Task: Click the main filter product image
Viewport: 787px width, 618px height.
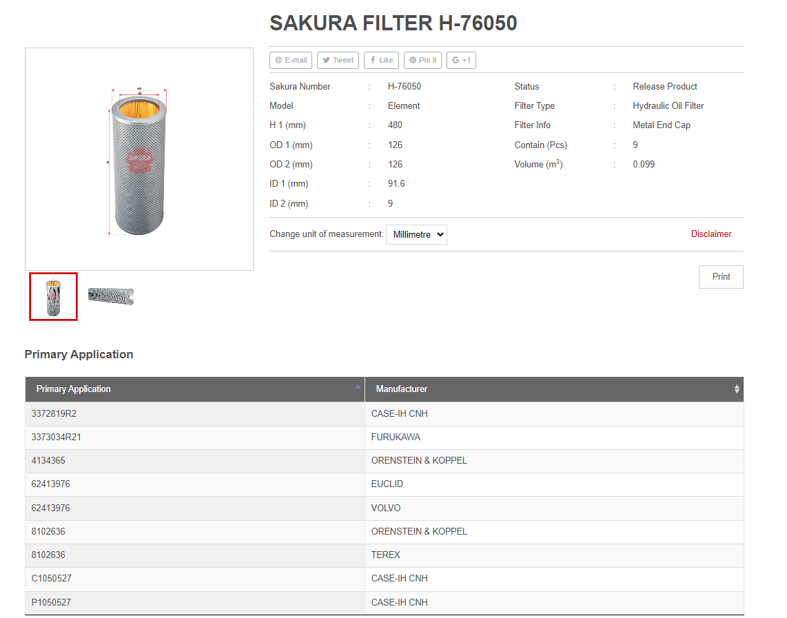Action: 139,159
